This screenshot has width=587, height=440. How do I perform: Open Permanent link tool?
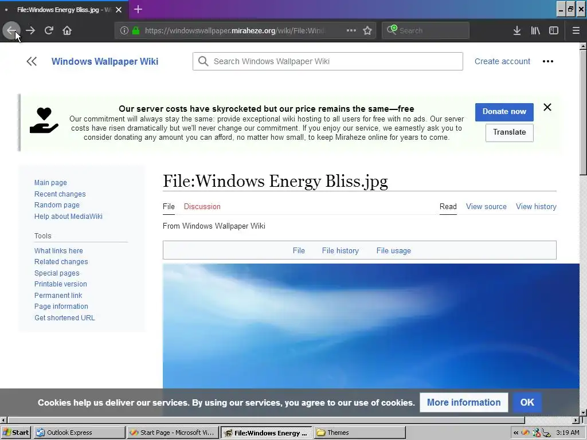point(58,295)
